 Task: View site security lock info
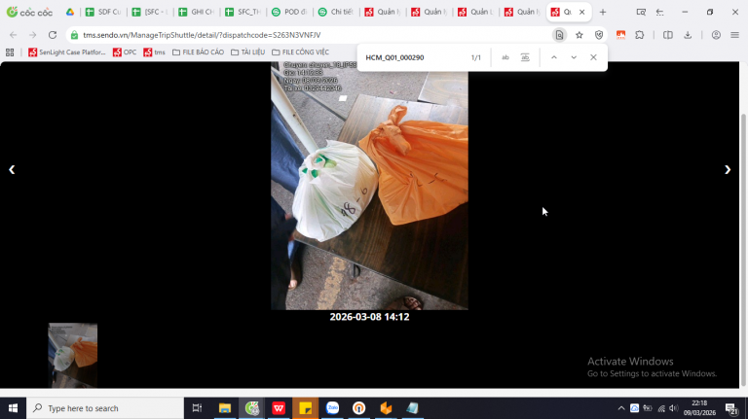click(x=74, y=35)
